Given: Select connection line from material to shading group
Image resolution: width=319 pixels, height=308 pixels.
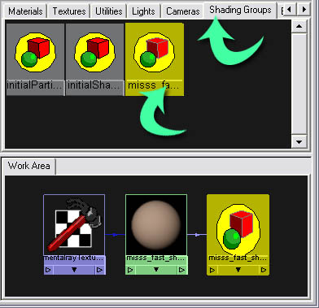Looking at the screenshot, I should pos(197,235).
